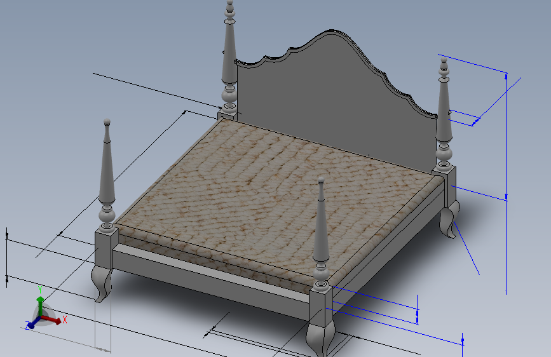Viewport: 551px width, 357px height.
Task: Select the curved cabriole leg below the headboard's right post
Action: pos(449,220)
